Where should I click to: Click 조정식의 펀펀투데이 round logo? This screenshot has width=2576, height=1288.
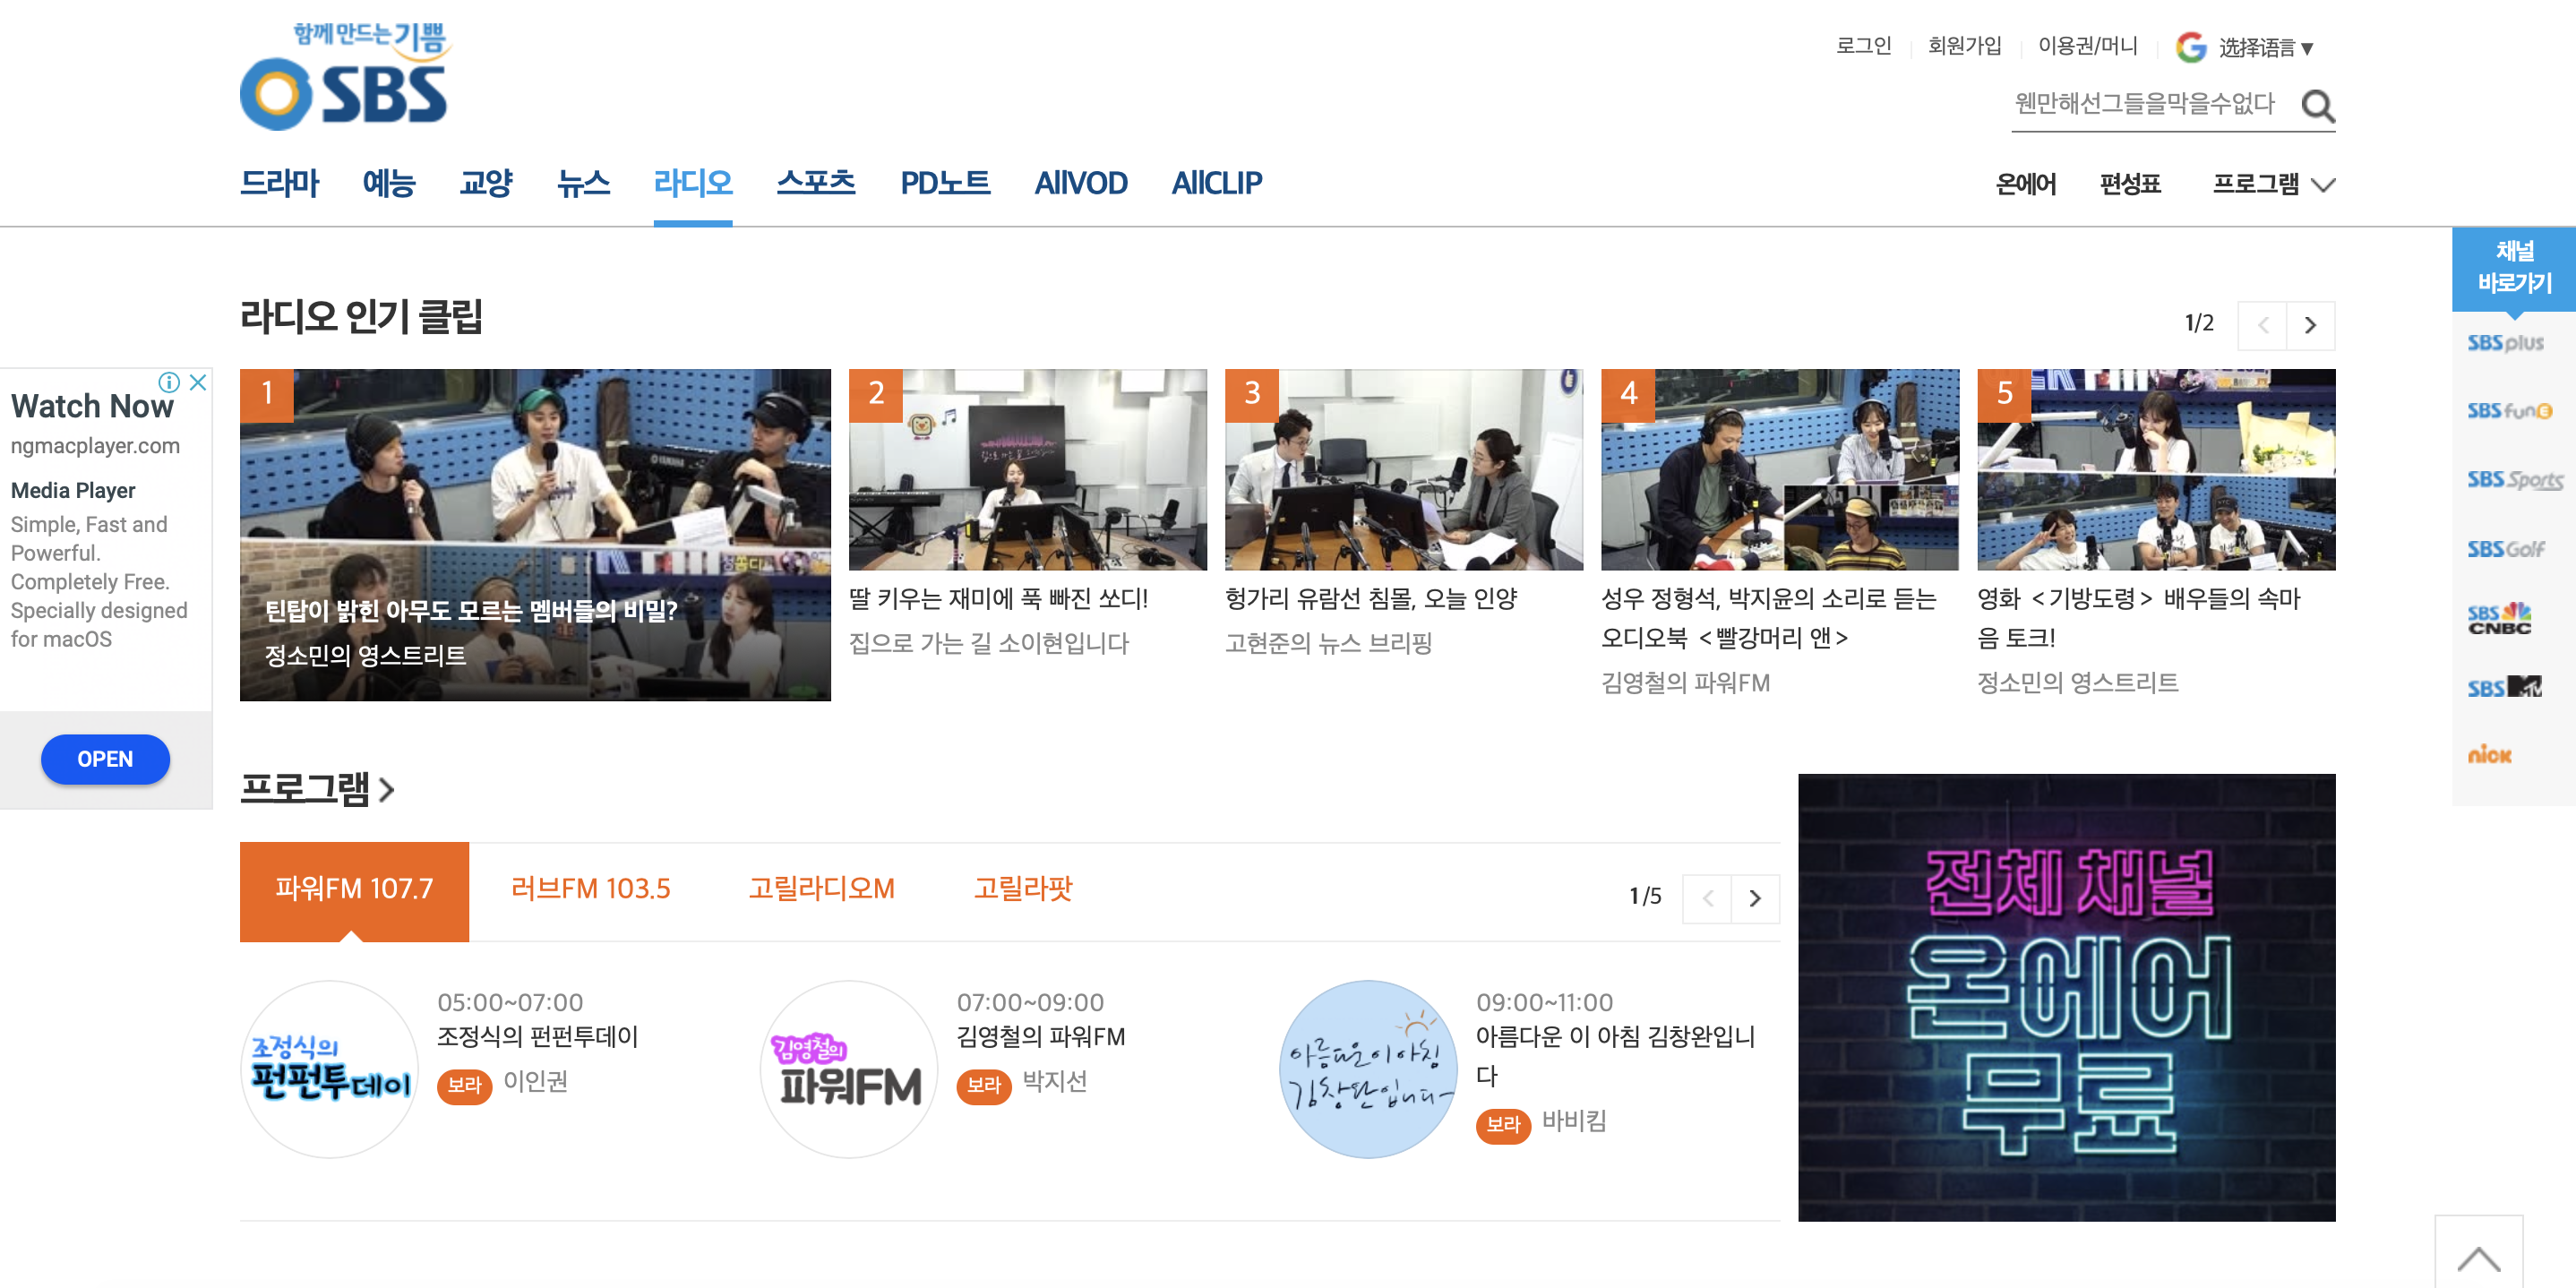(x=329, y=1069)
